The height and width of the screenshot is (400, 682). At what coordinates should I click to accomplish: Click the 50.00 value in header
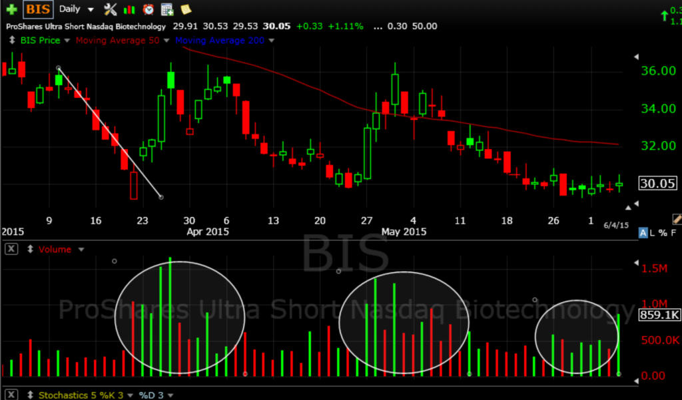point(424,26)
